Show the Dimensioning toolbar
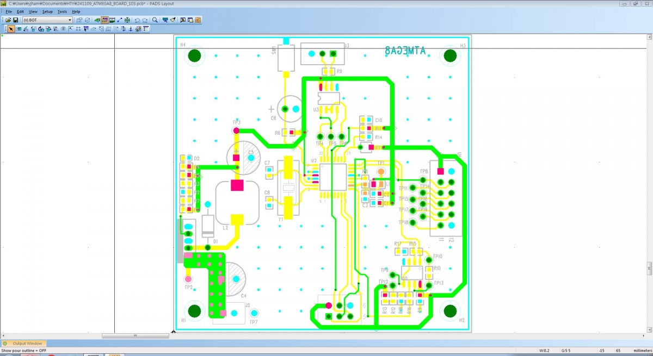The width and height of the screenshot is (653, 356). point(112,20)
